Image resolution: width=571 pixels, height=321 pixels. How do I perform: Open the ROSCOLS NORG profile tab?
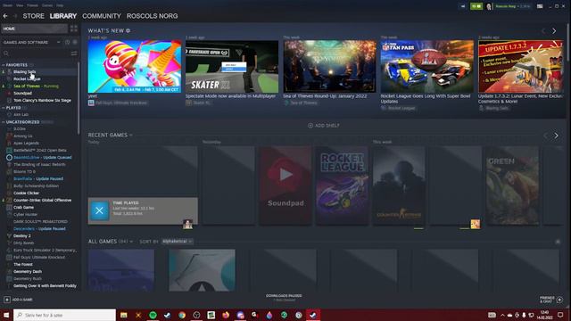click(153, 16)
